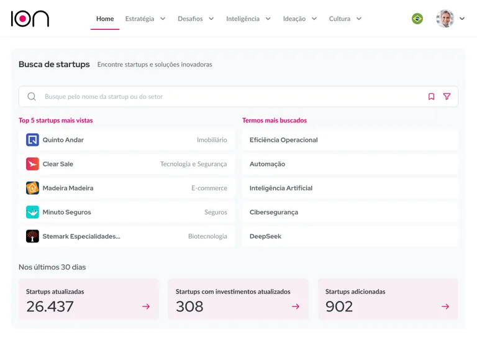Viewport: 477px width, 345px height.
Task: Open the Clear Sale startup name
Action: click(x=58, y=164)
